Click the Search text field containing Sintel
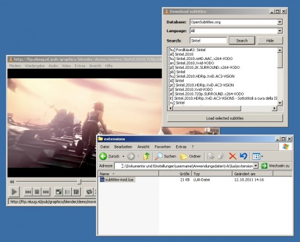 point(208,40)
